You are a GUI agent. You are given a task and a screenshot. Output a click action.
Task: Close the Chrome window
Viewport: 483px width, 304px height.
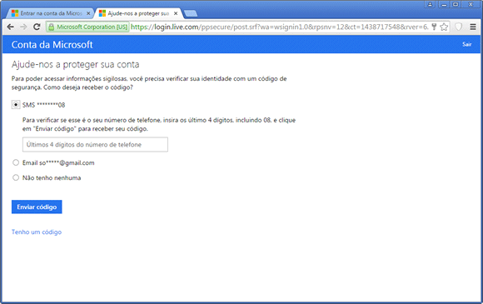(471, 4)
